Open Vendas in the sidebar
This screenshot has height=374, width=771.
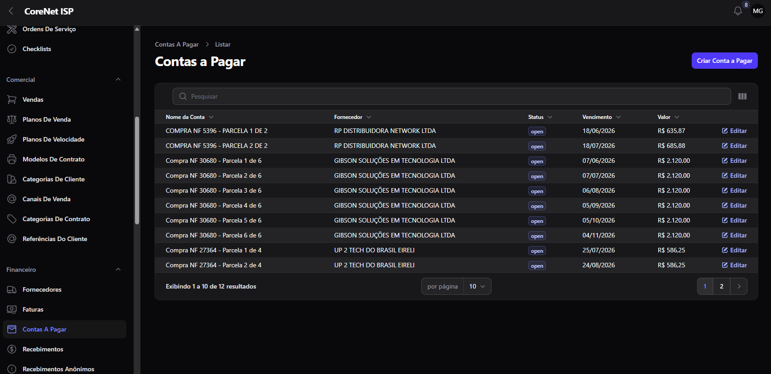pyautogui.click(x=64, y=99)
